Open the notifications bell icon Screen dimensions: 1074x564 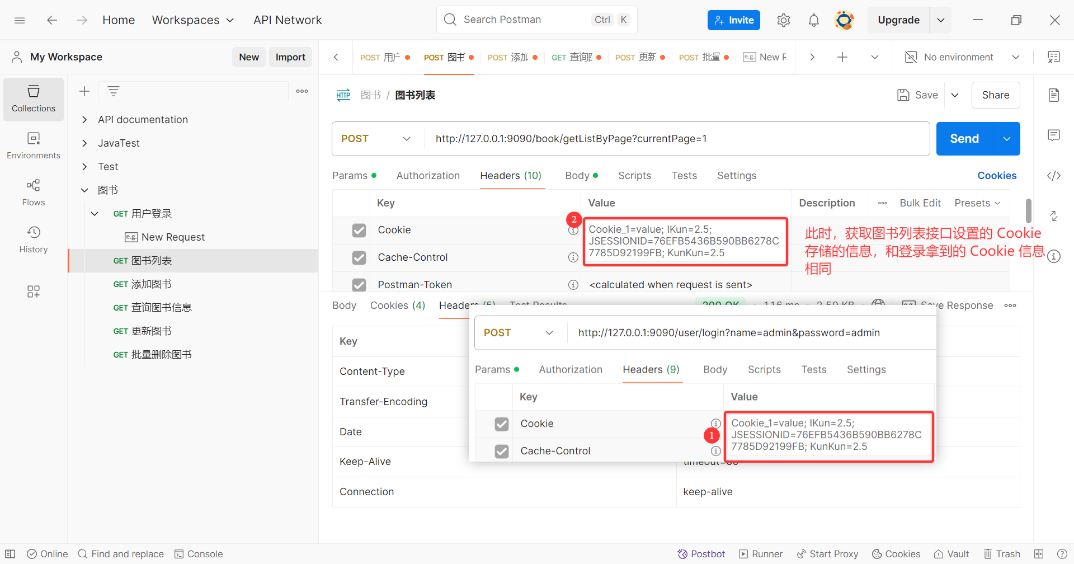[814, 20]
